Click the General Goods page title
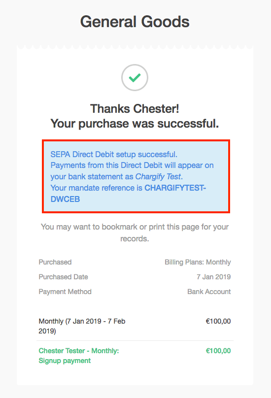271x398 pixels. tap(135, 22)
